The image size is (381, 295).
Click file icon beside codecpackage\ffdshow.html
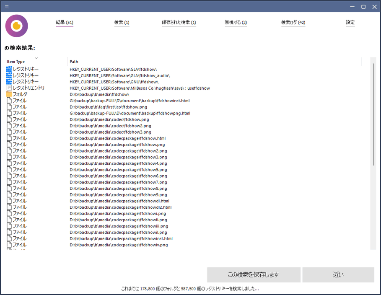coord(9,138)
